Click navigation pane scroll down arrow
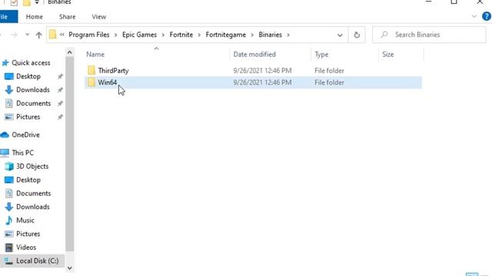The height and width of the screenshot is (276, 492). coord(70,268)
